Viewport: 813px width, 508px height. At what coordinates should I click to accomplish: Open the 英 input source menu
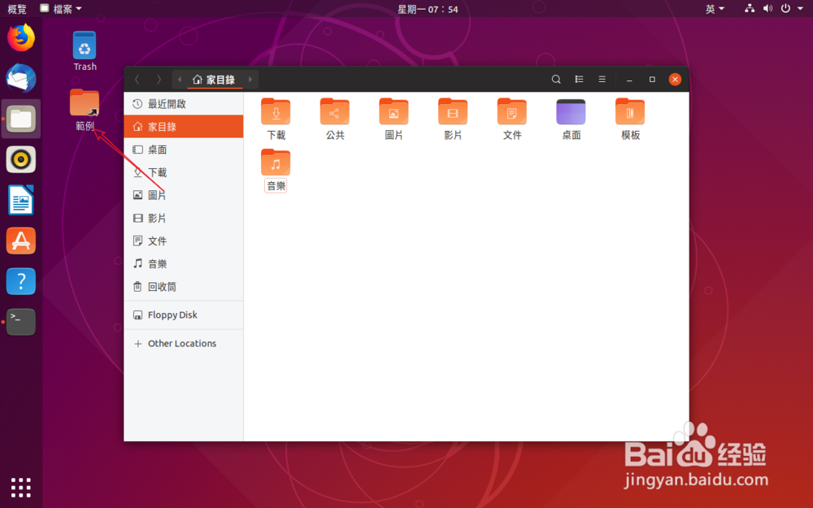pos(715,9)
